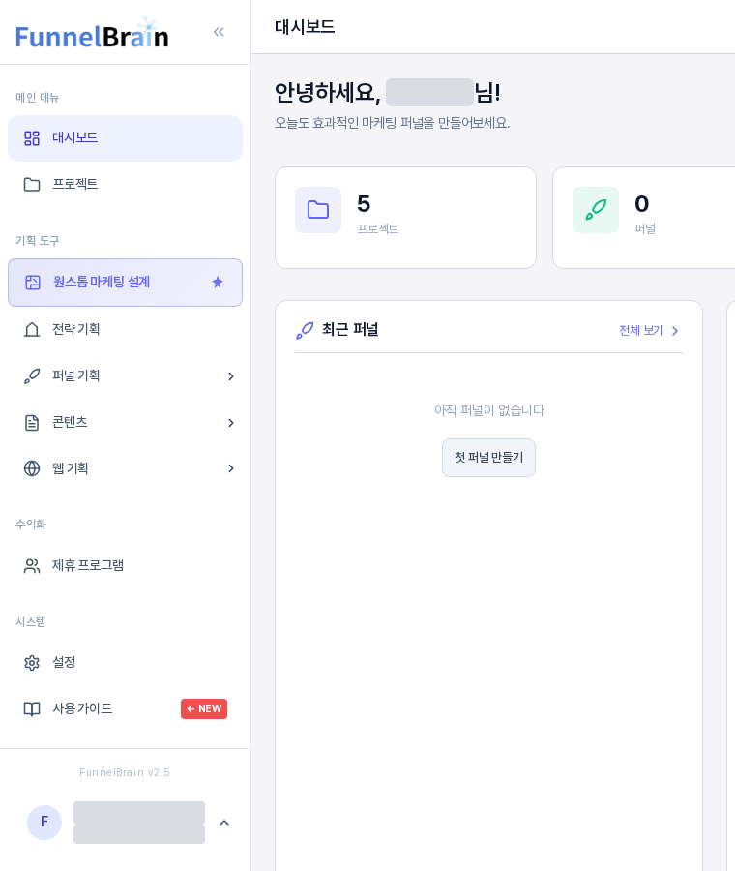Select 퍼널 기획 menu label
Image resolution: width=735 pixels, height=871 pixels.
coord(76,376)
